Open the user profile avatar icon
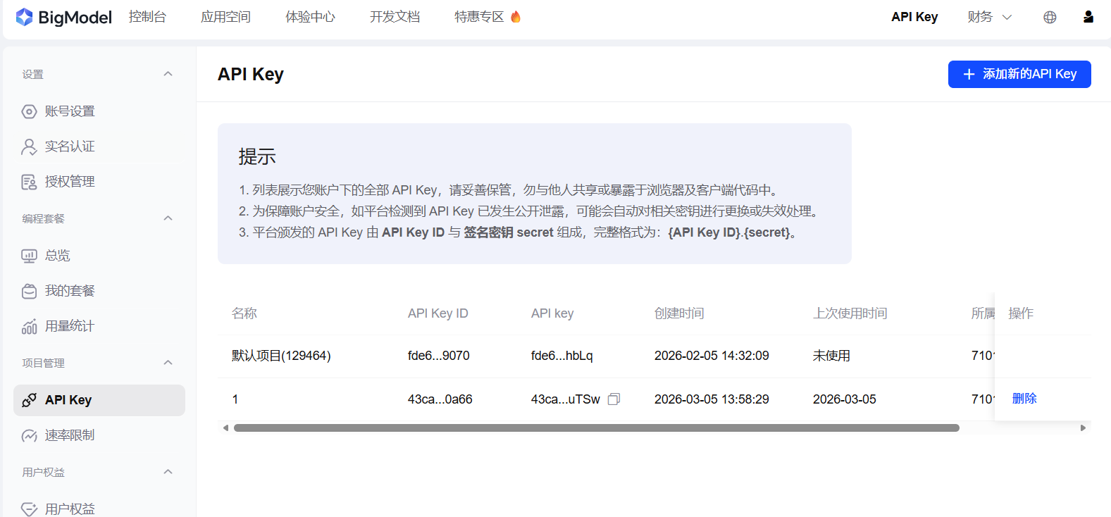Viewport: 1111px width, 517px height. (1088, 17)
